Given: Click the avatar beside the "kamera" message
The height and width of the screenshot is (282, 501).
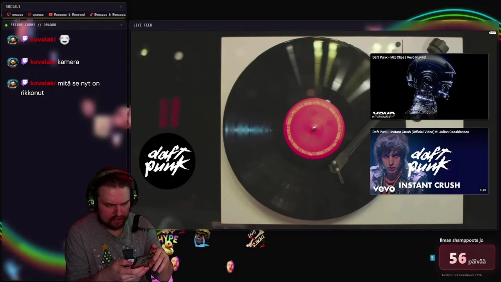Looking at the screenshot, I should [13, 62].
